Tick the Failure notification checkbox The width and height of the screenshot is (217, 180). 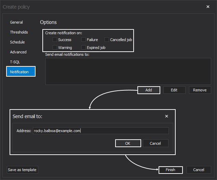pos(83,40)
